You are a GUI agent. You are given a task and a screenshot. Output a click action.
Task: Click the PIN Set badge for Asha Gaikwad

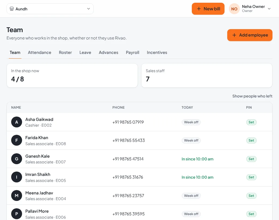point(251,122)
